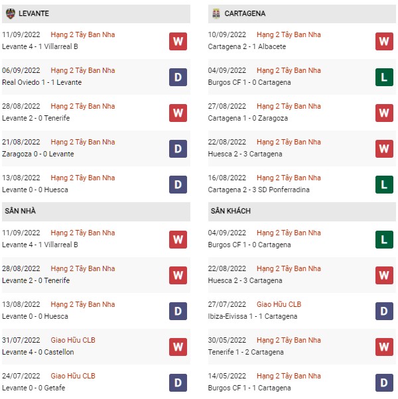Click W badge for Levante 4-0 Castellon
398x399 pixels.
pos(178,347)
